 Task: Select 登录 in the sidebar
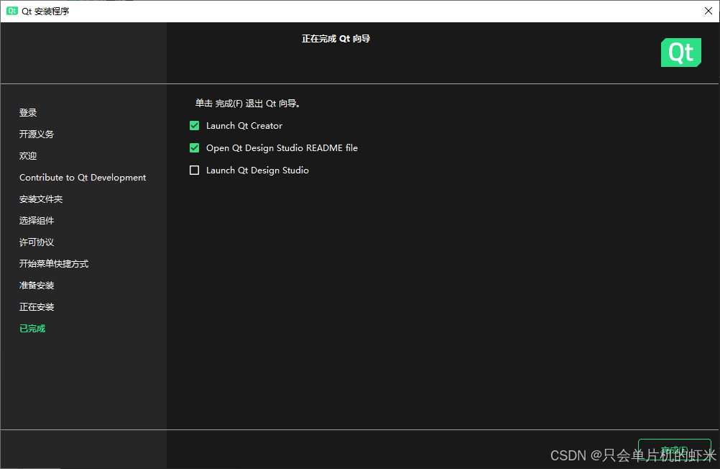(x=27, y=112)
